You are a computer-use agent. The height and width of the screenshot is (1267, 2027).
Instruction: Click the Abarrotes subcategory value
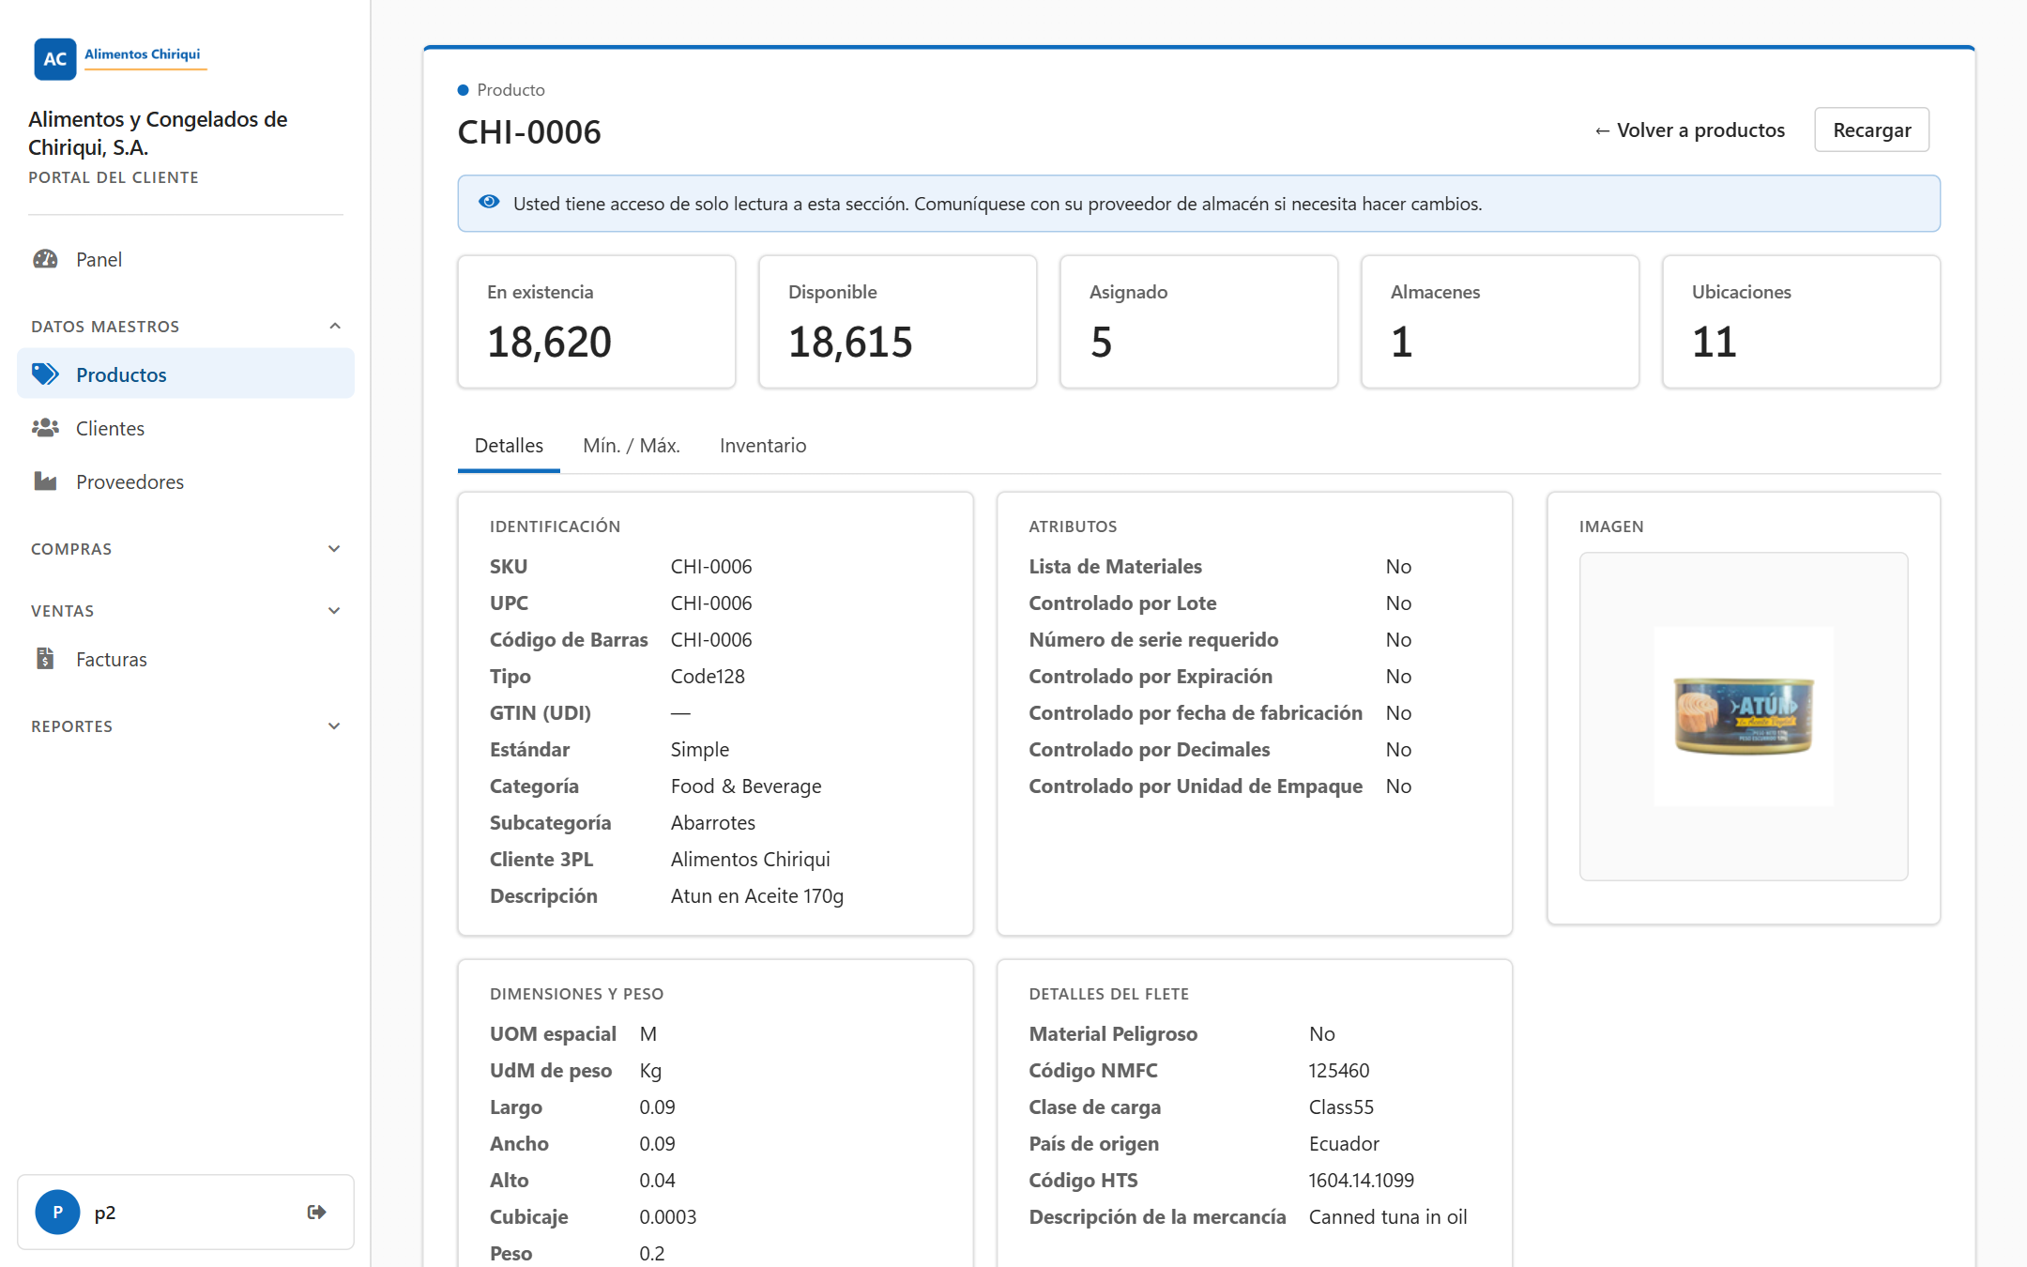(x=713, y=822)
